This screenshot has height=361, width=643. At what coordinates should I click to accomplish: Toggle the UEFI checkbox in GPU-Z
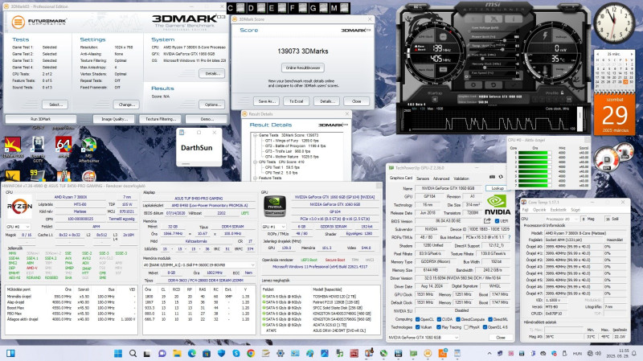[497, 221]
